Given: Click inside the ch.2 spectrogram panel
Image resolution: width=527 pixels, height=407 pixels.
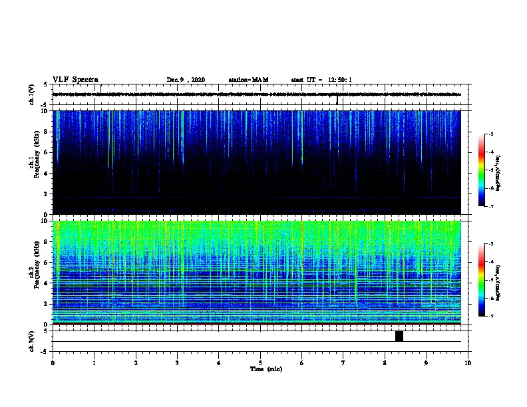Looking at the screenshot, I should pos(257,272).
